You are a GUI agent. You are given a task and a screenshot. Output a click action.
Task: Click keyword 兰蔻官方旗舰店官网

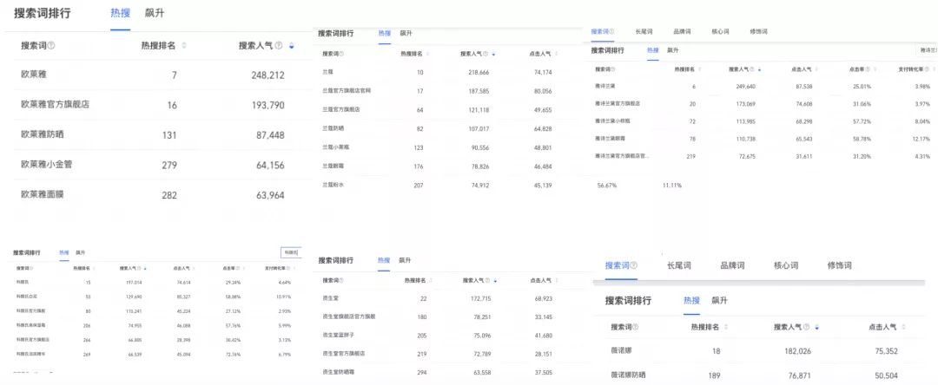[x=347, y=91]
